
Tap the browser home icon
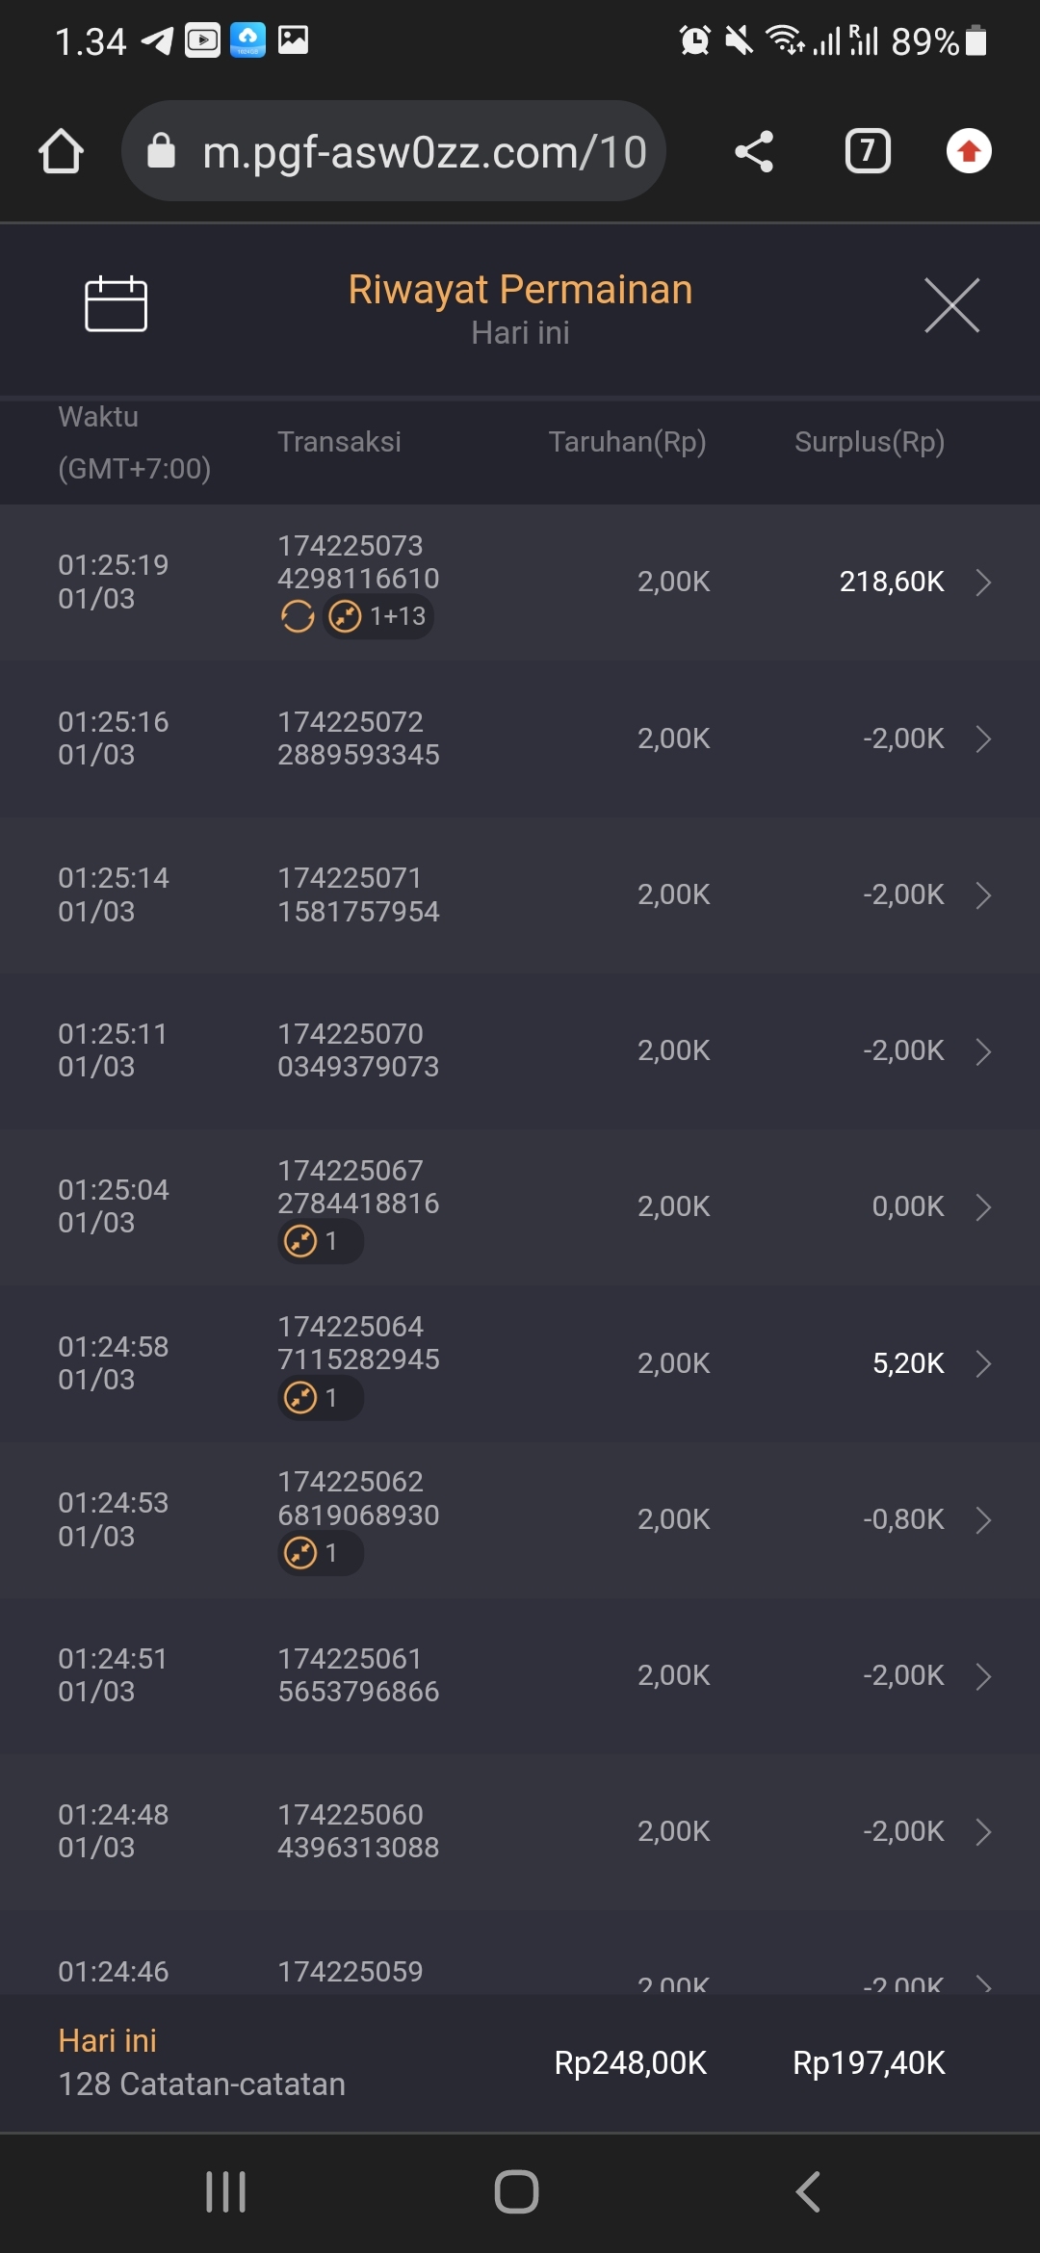61,151
